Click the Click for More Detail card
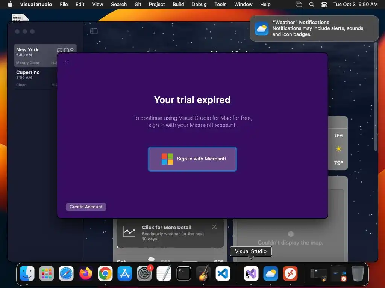 coord(170,233)
